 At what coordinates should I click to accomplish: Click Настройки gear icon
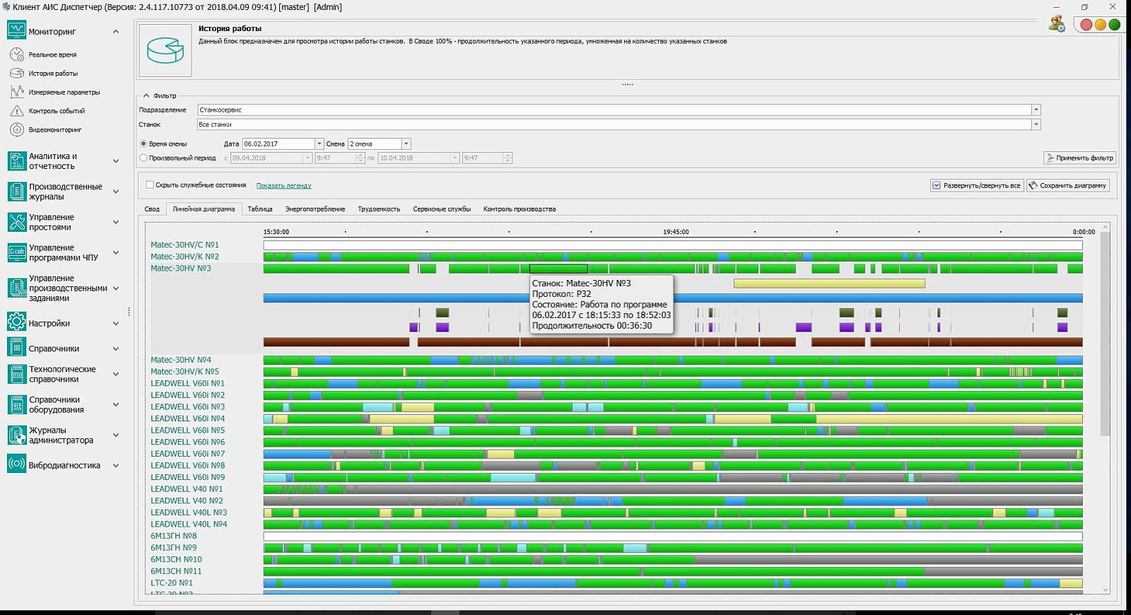16,322
